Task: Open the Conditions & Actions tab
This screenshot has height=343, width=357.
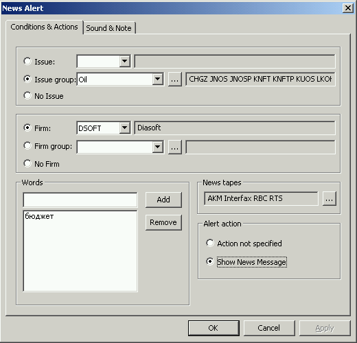Action: click(44, 27)
